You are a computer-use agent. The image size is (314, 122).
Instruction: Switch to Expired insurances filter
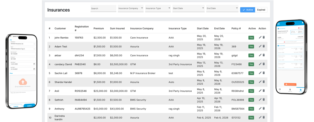[261, 10]
